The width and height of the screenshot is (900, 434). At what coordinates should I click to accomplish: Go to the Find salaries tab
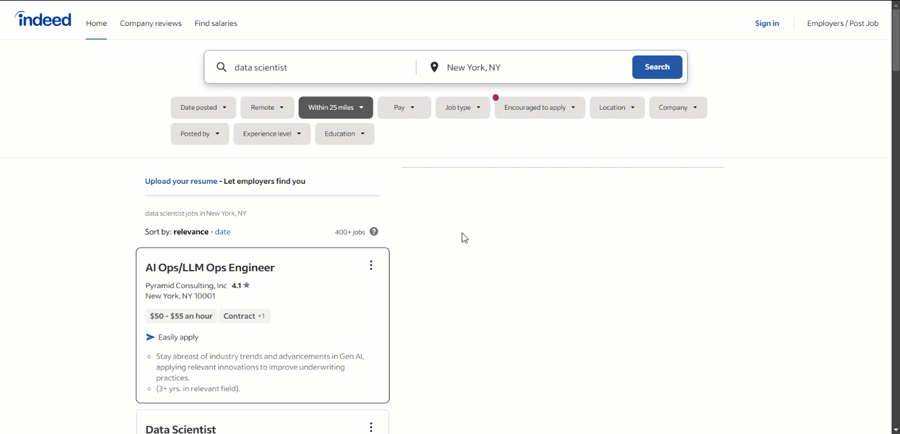(215, 23)
